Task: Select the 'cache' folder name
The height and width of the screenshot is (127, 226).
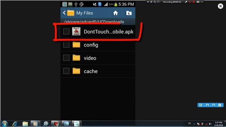Action: [x=91, y=71]
